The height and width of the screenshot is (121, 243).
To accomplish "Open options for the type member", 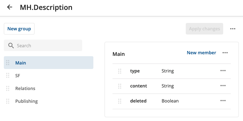I will [223, 71].
